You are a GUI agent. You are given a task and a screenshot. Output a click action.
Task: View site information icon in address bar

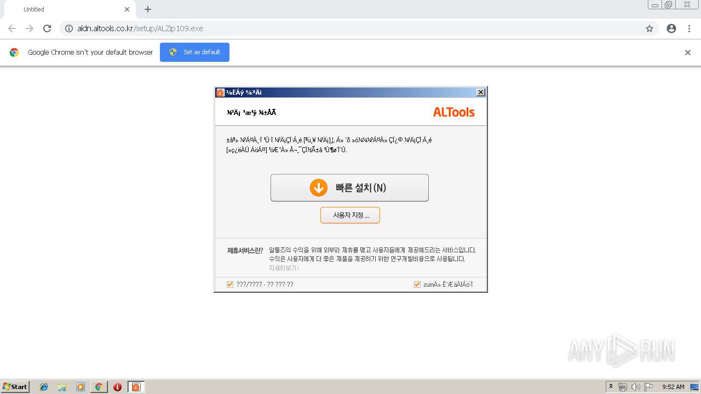click(x=69, y=28)
